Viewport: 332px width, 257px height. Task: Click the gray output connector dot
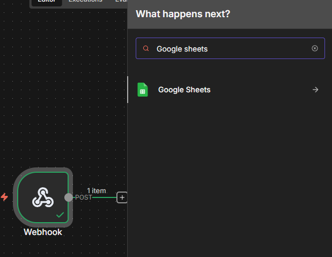point(69,197)
